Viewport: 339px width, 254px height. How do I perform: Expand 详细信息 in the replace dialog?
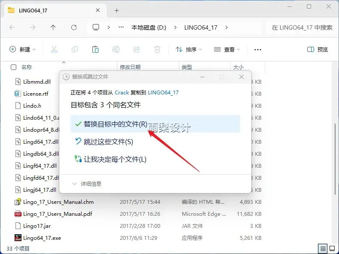pyautogui.click(x=87, y=184)
